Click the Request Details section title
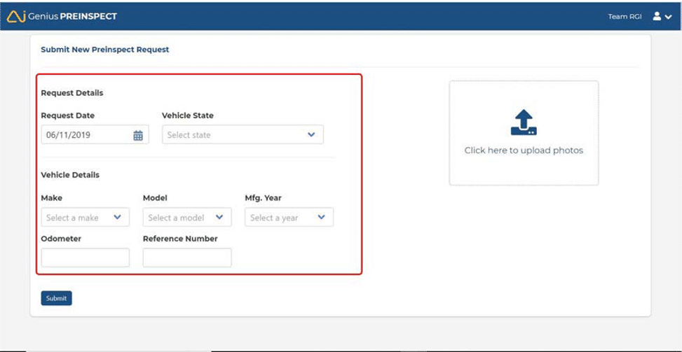The height and width of the screenshot is (352, 682). coord(72,93)
